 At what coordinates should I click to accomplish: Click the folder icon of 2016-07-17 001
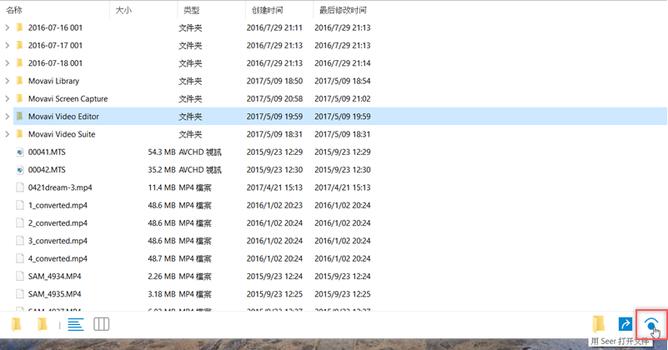coord(19,45)
